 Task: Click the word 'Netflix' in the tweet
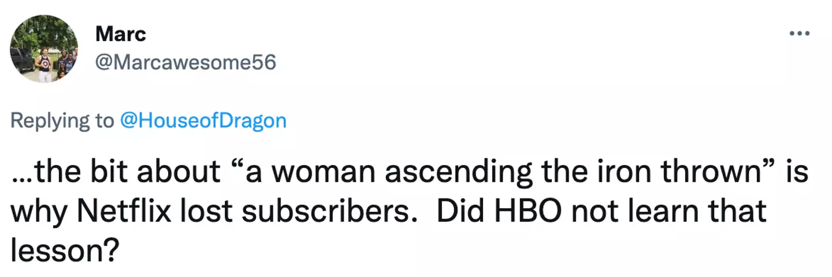tap(124, 211)
